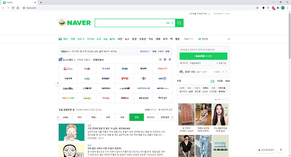Image resolution: width=291 pixels, height=157 pixels.
Task: Open 메일 (Mail) with envelope icon
Action: click(x=63, y=39)
